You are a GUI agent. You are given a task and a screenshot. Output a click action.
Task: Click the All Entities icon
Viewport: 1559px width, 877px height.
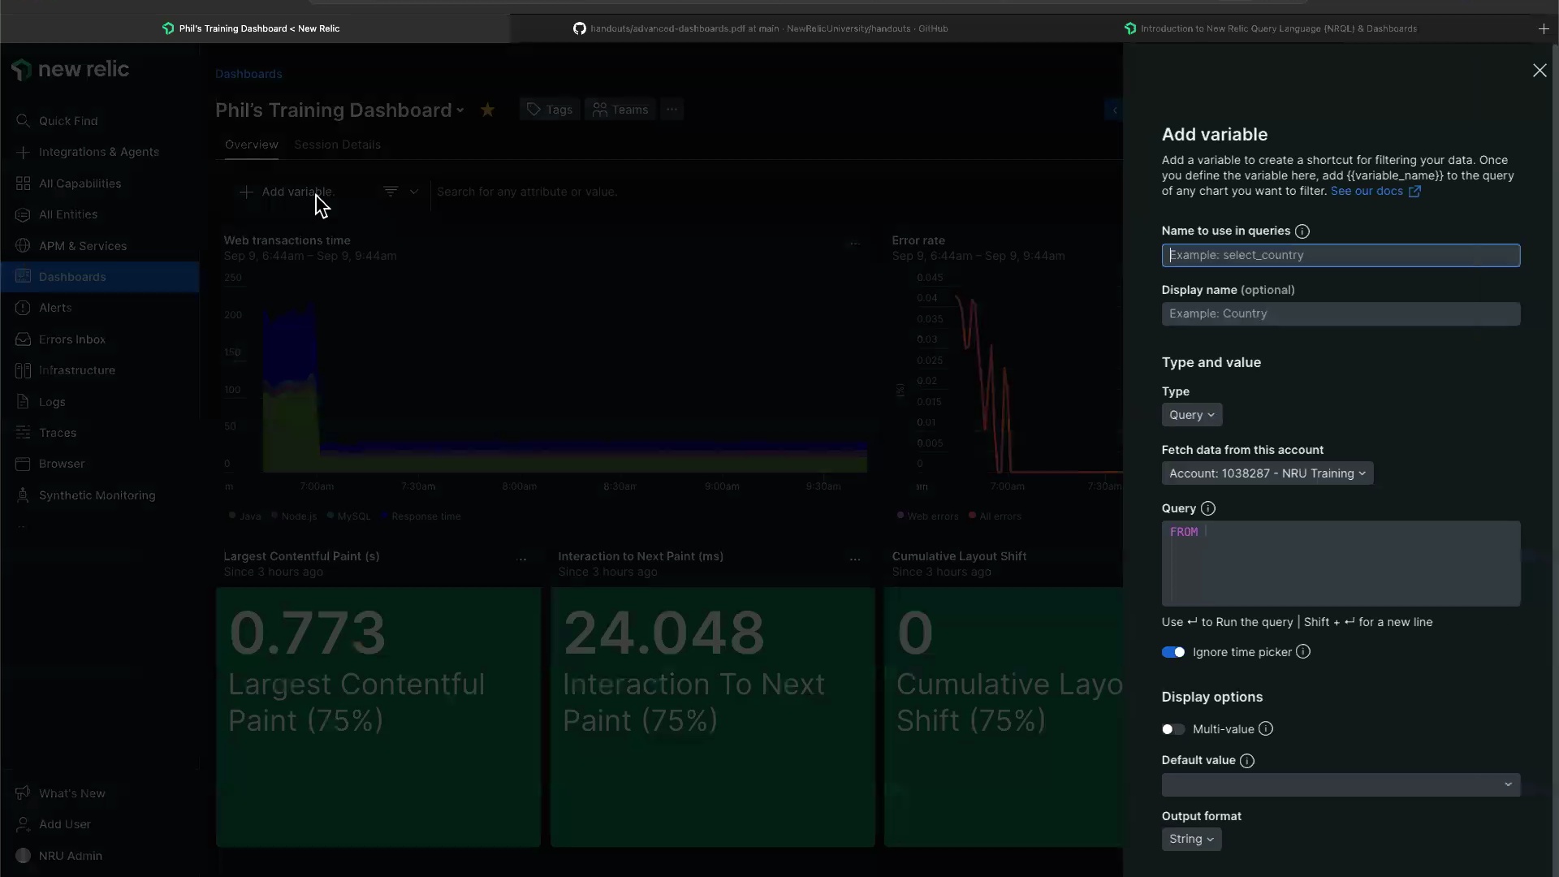click(23, 214)
